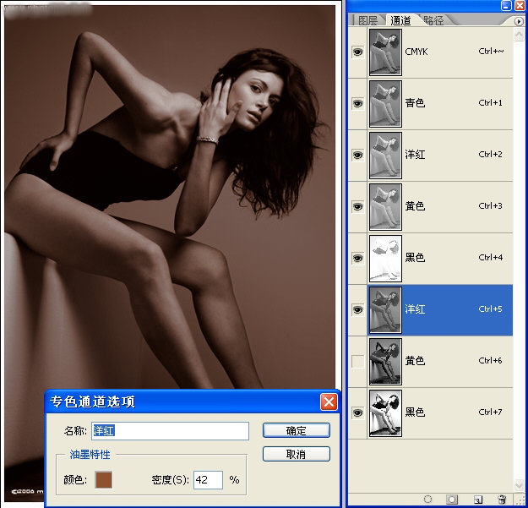The image size is (528, 508).
Task: Hide the 黑色 spot channel (Ctrl+7)
Action: coord(357,412)
